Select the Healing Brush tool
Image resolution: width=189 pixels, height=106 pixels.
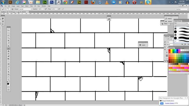click(x=9, y=46)
